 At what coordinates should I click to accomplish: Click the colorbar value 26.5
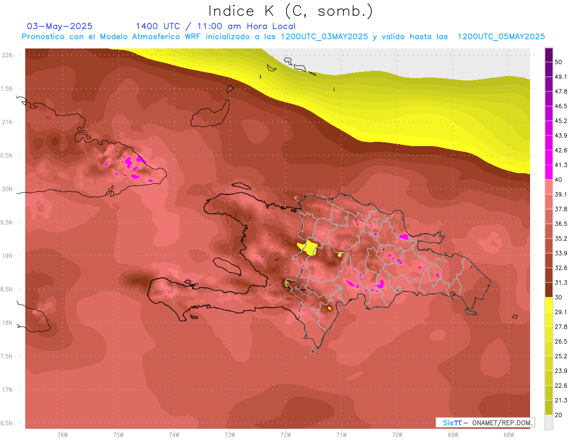(x=561, y=342)
